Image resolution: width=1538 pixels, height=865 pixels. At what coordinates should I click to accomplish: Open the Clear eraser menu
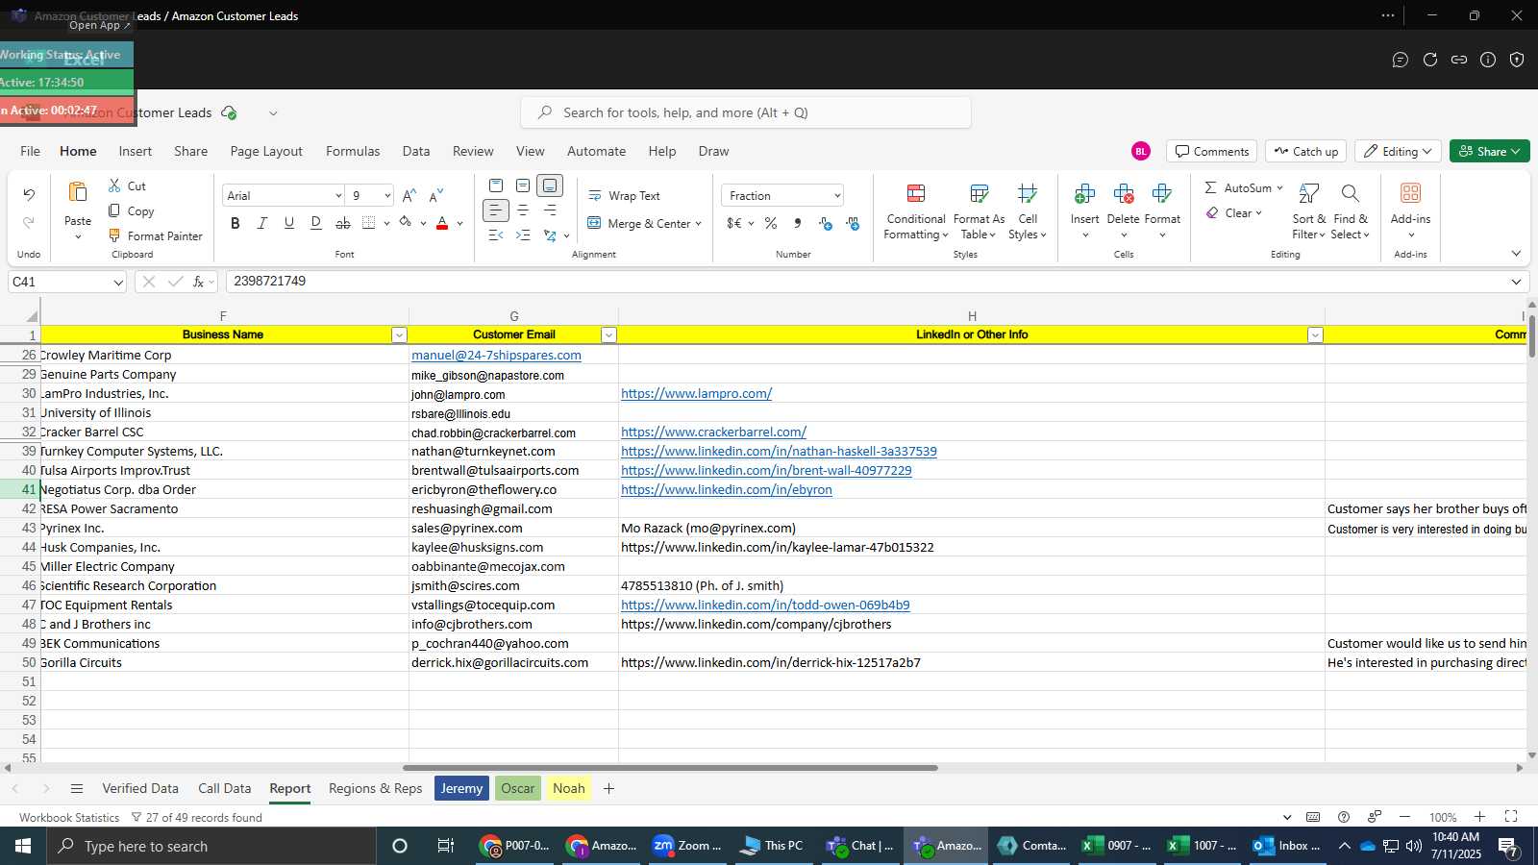tap(1234, 212)
